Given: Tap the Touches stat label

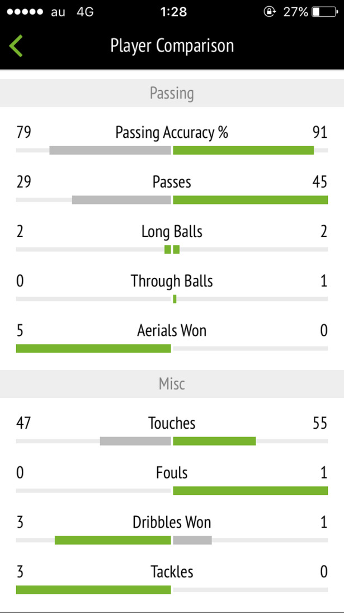Looking at the screenshot, I should pos(172,424).
